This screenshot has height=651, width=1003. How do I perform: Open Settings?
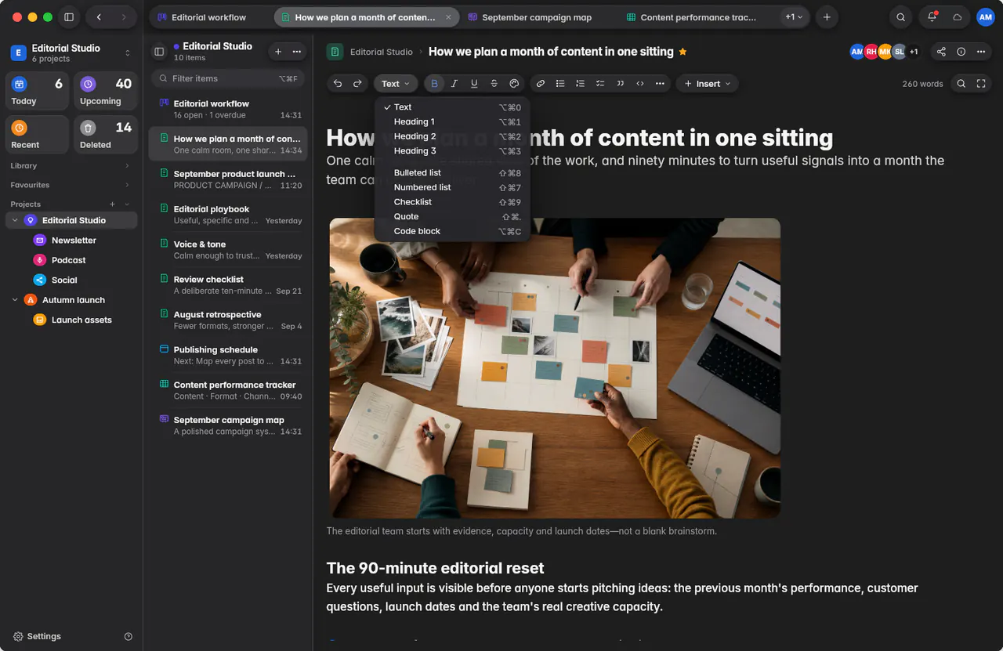[x=37, y=636]
